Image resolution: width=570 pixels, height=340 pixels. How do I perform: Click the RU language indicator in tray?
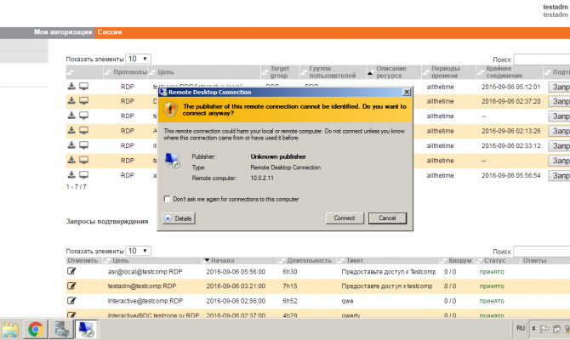coord(521,328)
